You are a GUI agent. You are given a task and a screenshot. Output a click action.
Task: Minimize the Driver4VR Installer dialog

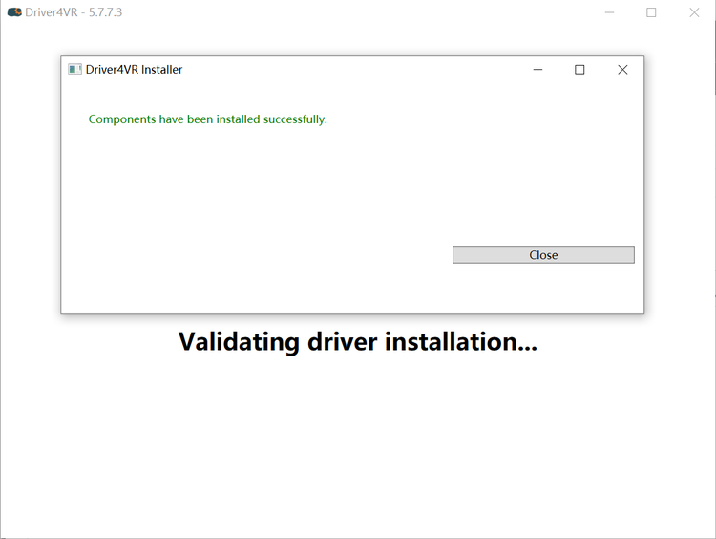(x=537, y=70)
